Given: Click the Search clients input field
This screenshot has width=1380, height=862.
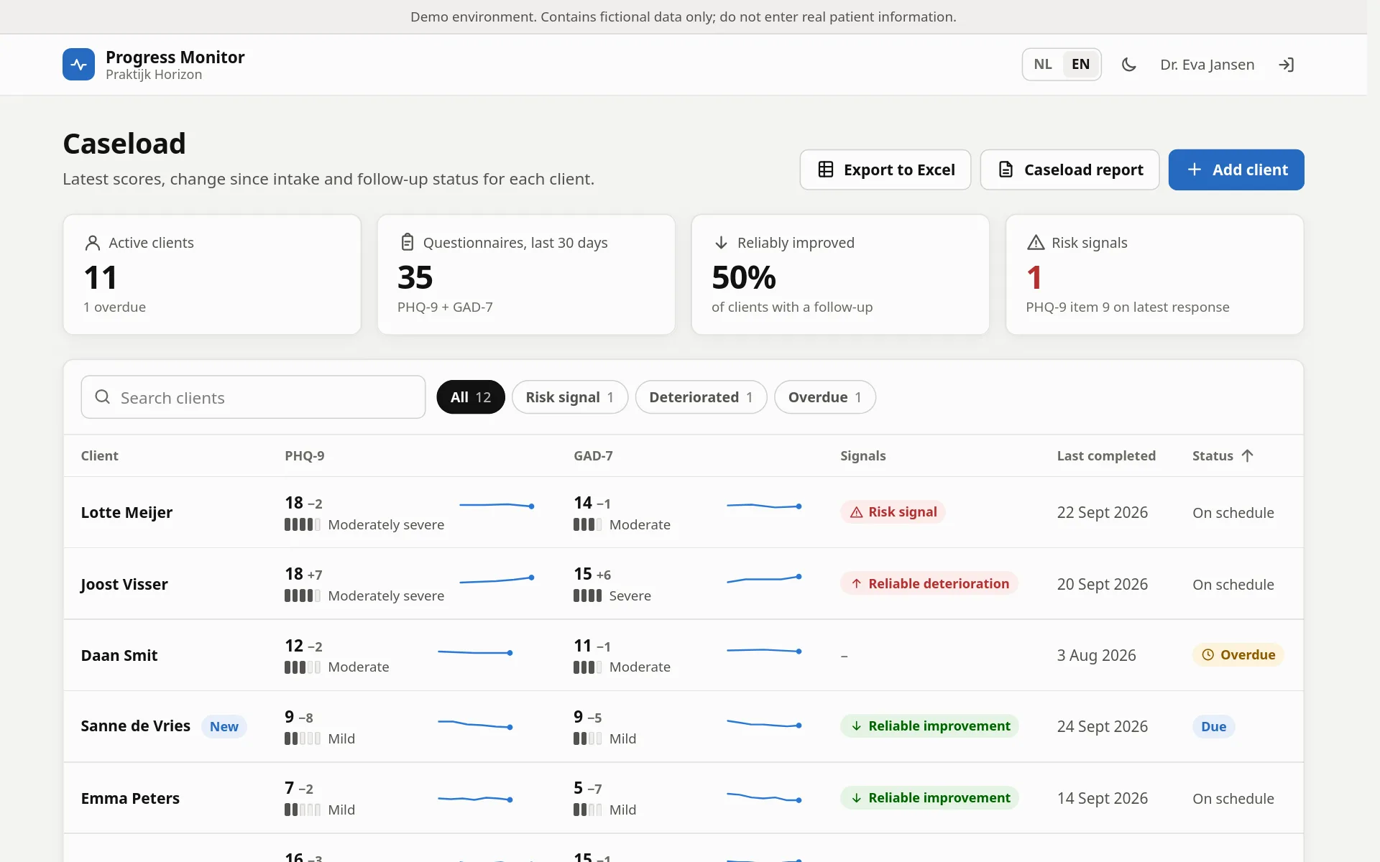Looking at the screenshot, I should (x=253, y=397).
